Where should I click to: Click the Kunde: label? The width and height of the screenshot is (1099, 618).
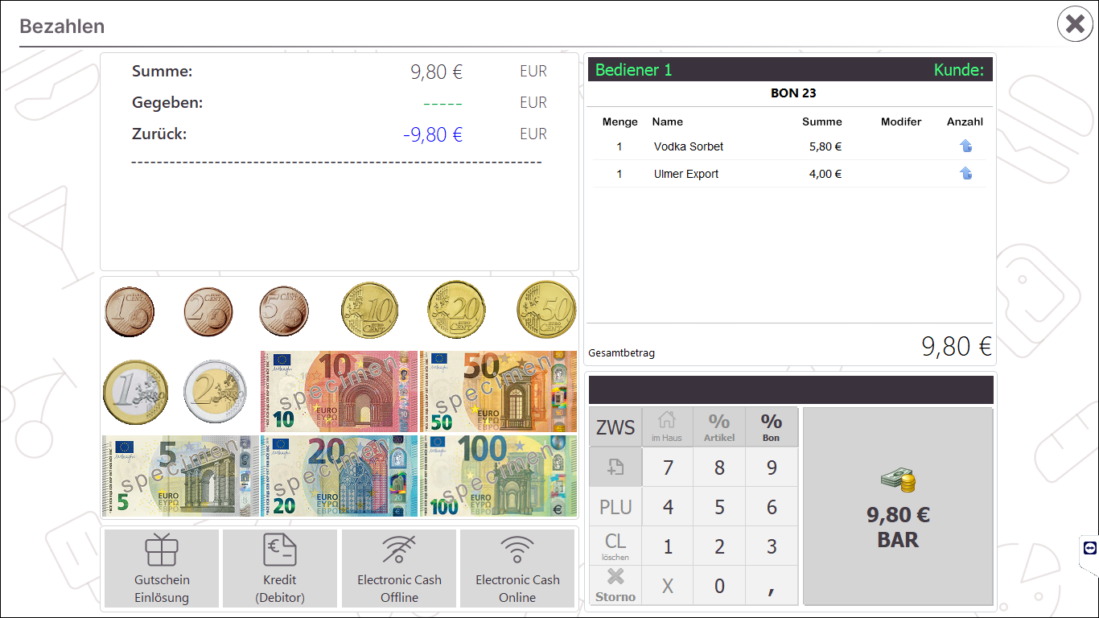tap(959, 70)
